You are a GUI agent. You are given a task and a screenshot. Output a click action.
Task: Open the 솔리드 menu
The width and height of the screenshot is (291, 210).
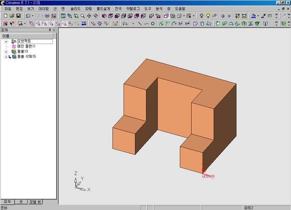point(75,9)
